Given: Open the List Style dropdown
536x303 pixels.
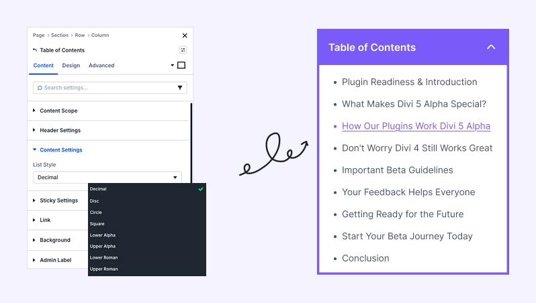Looking at the screenshot, I should 107,178.
